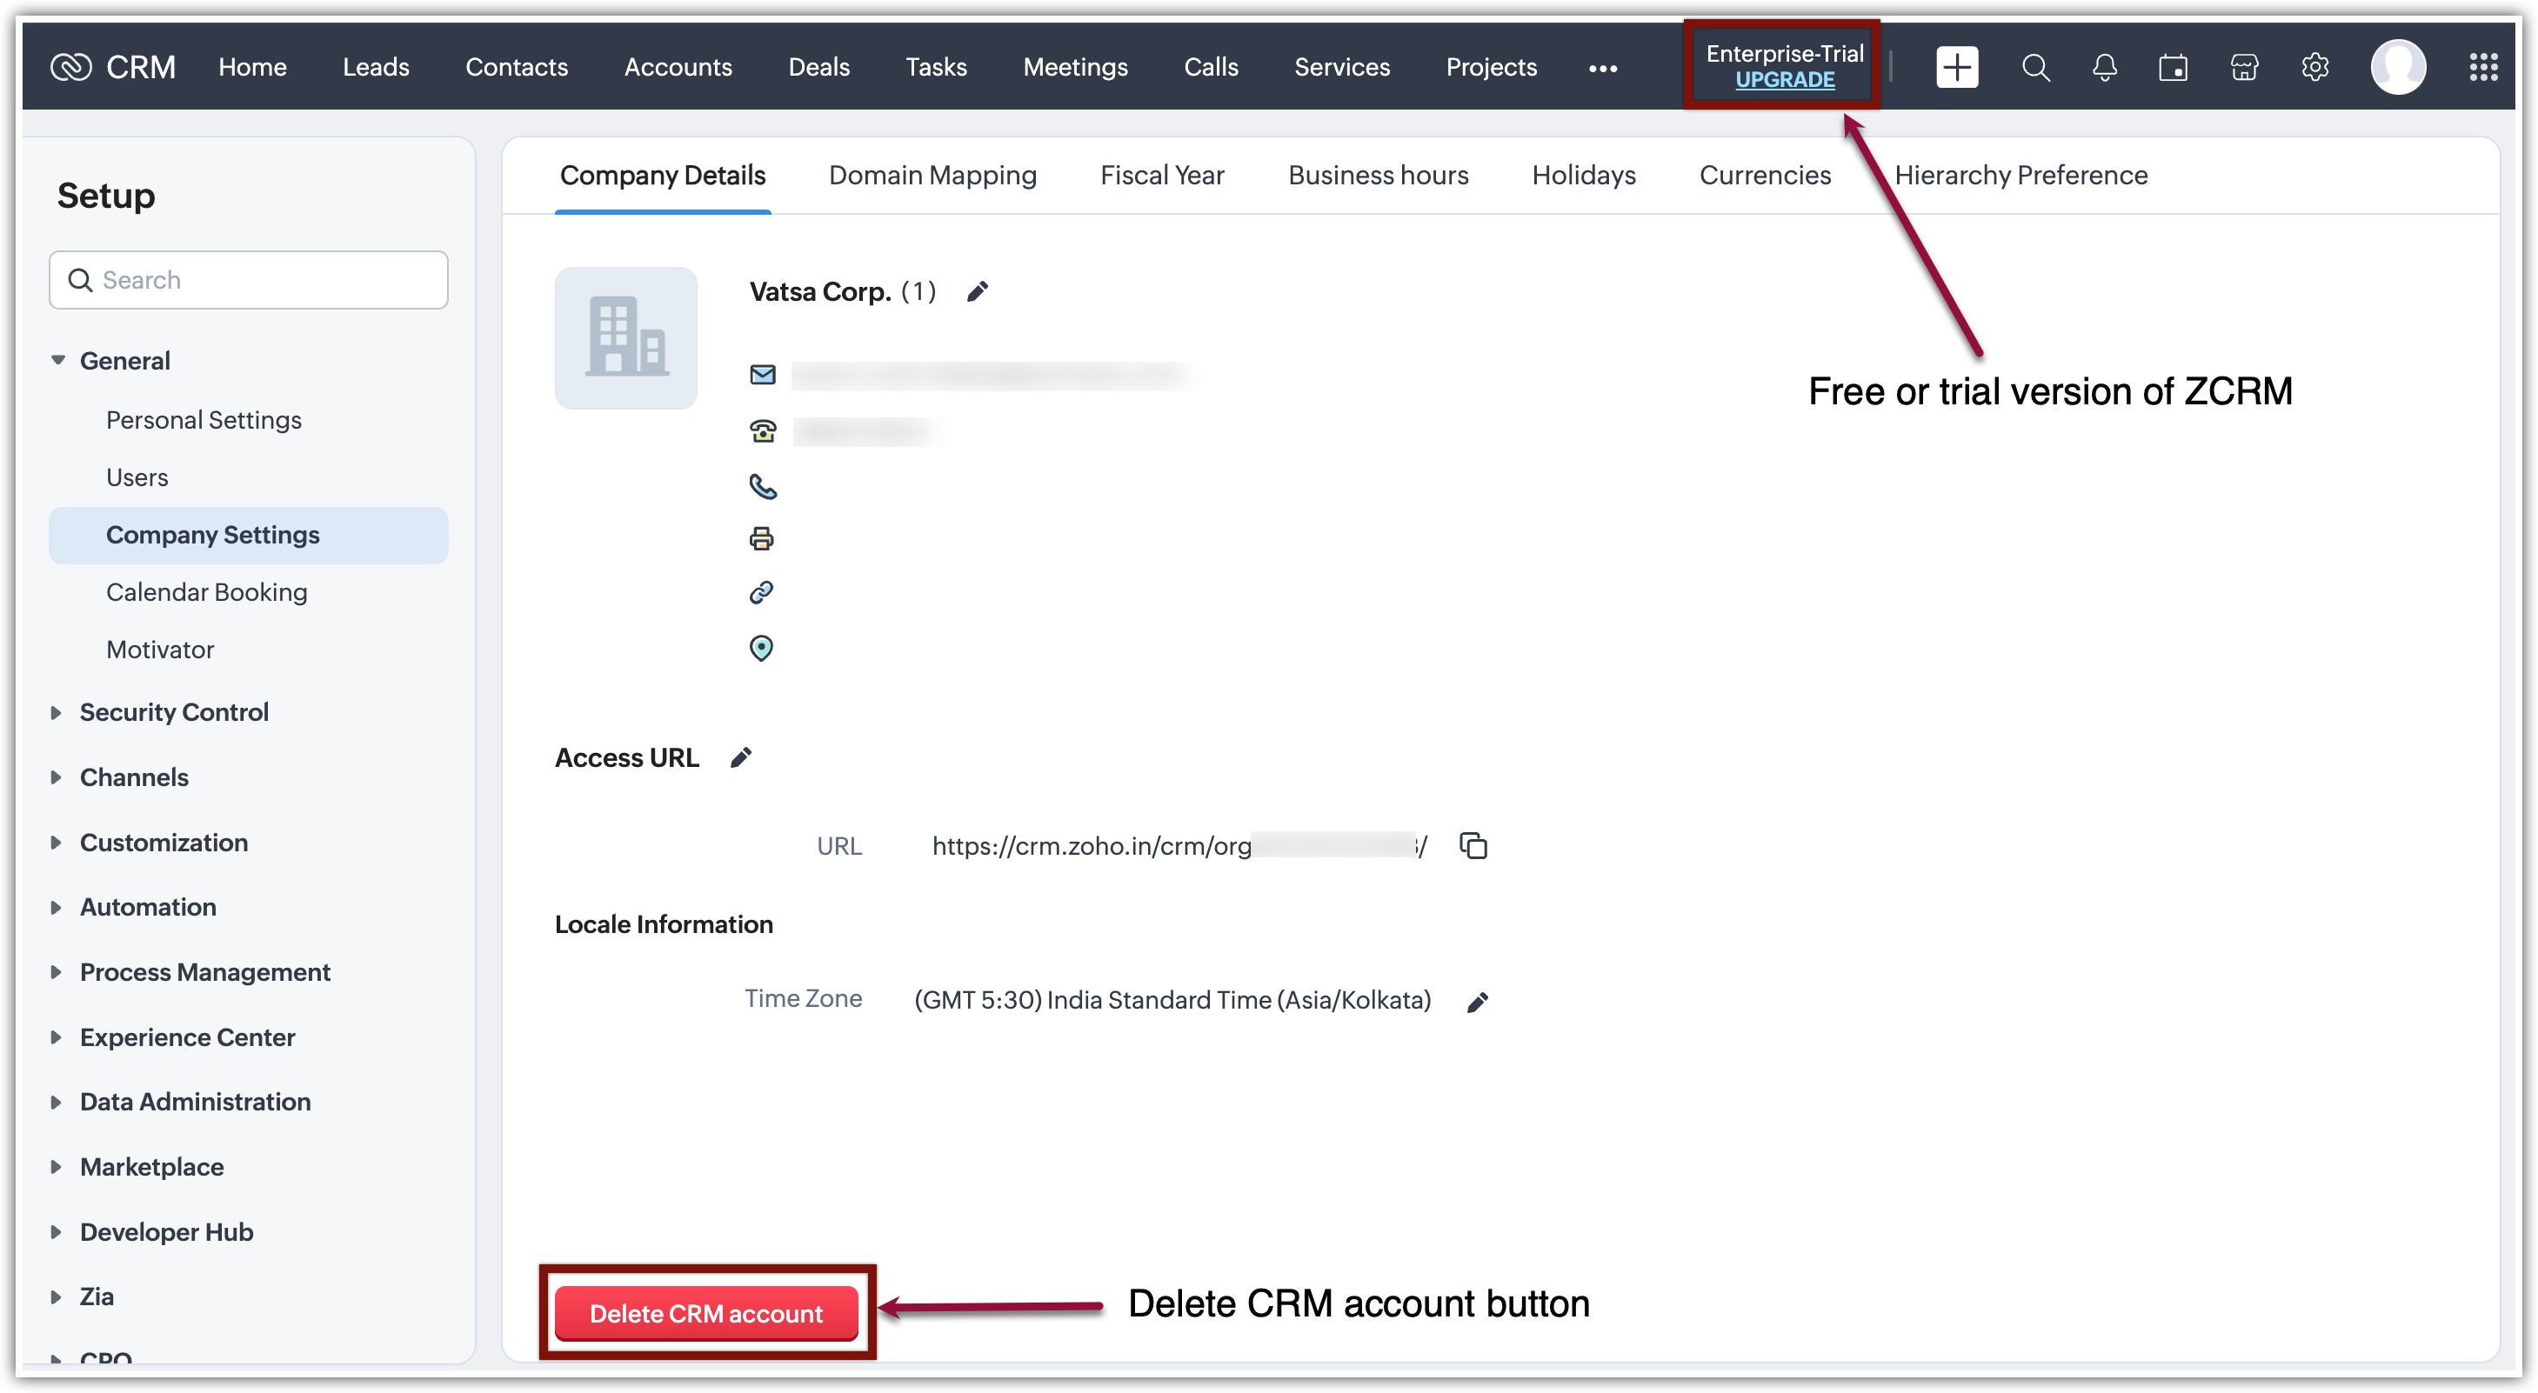Click the Access URL edit pencil
The width and height of the screenshot is (2538, 1393).
point(741,756)
